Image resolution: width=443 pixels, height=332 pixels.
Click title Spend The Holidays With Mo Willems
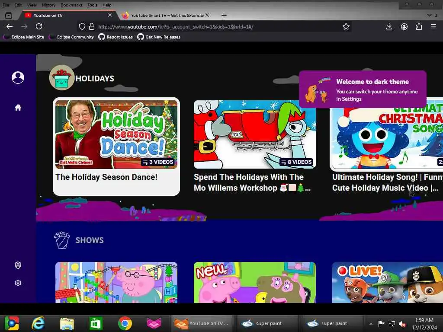tap(252, 182)
